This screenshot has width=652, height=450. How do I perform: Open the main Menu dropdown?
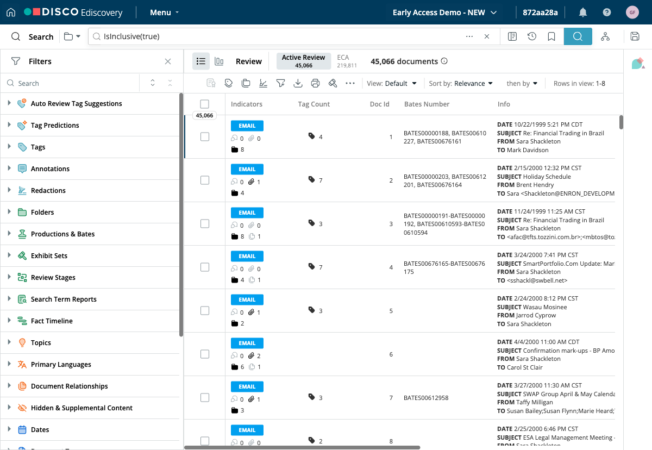click(x=165, y=12)
